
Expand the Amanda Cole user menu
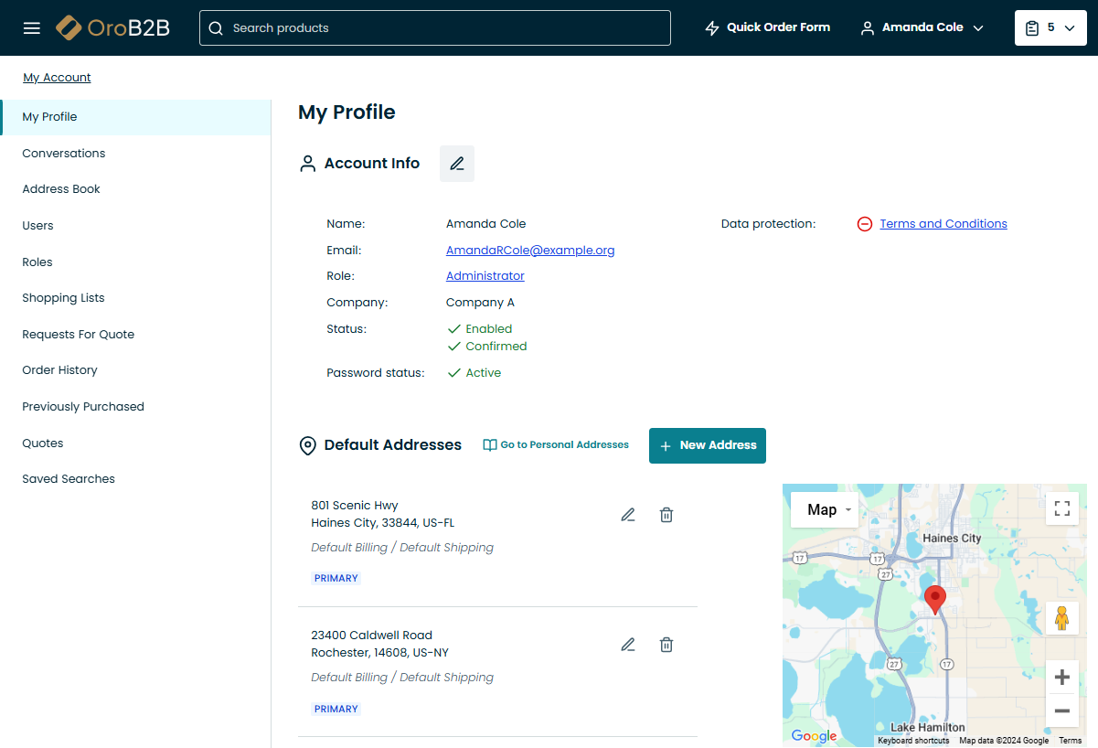click(922, 27)
